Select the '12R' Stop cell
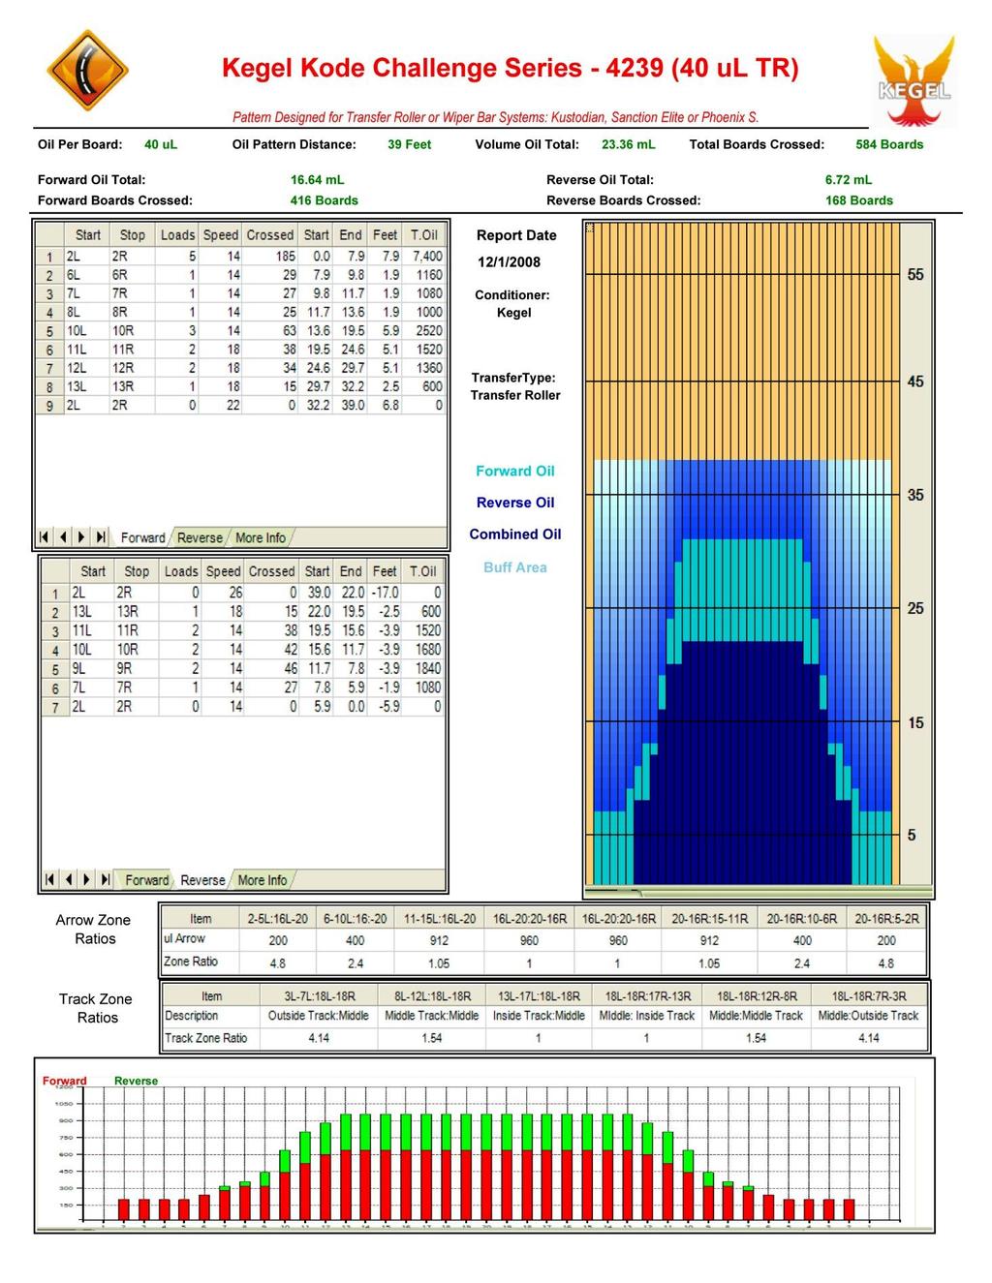This screenshot has height=1283, width=992. pos(131,368)
